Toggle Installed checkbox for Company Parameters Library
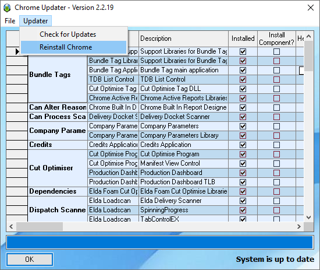Screen dimensions: 320x270 [x=243, y=135]
